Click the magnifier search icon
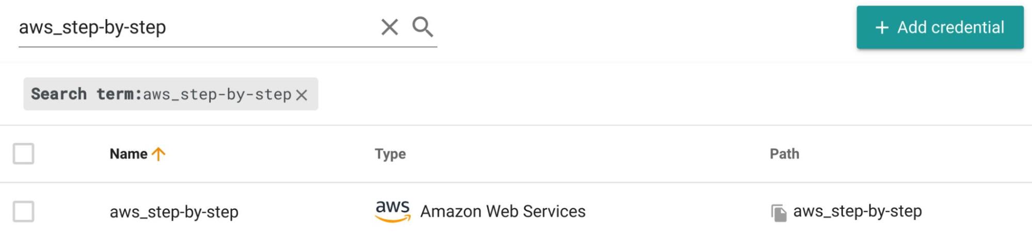1032x233 pixels. 422,27
